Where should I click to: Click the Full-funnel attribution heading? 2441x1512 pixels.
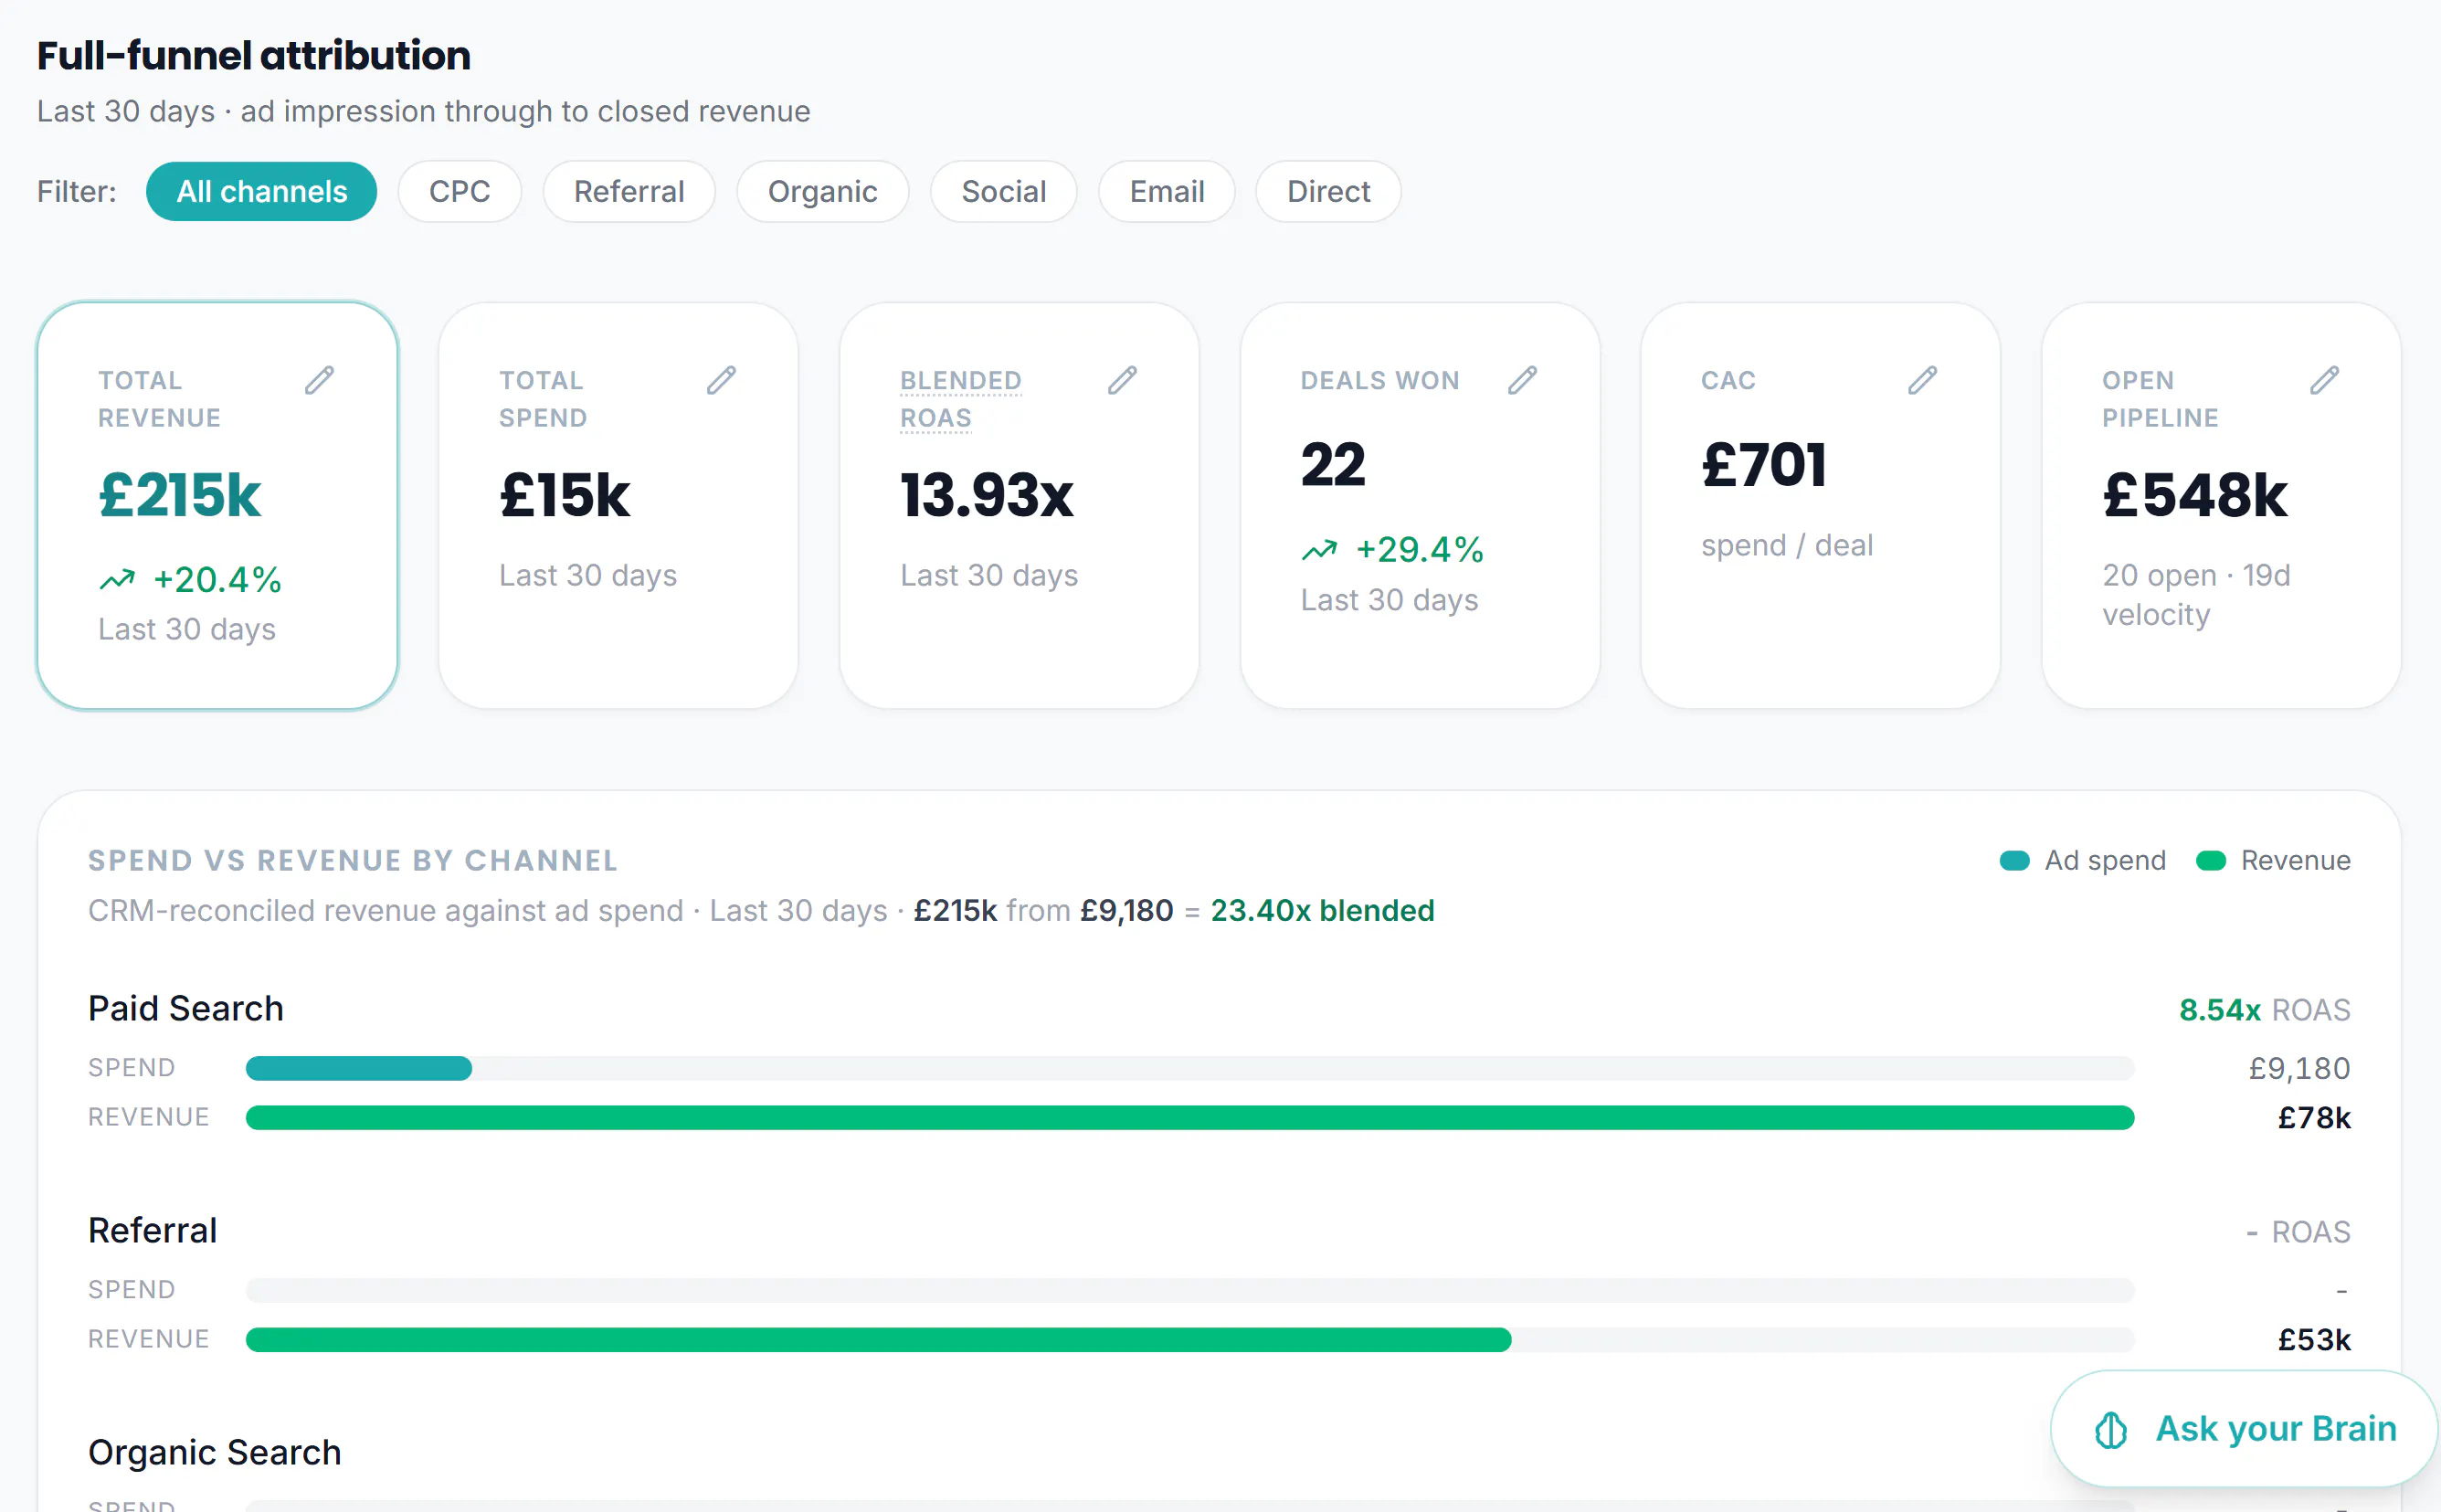[x=254, y=56]
